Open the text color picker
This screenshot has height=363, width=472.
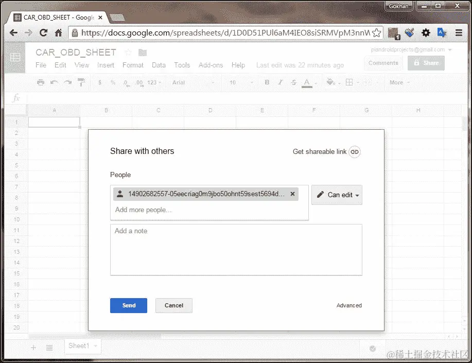pos(309,82)
